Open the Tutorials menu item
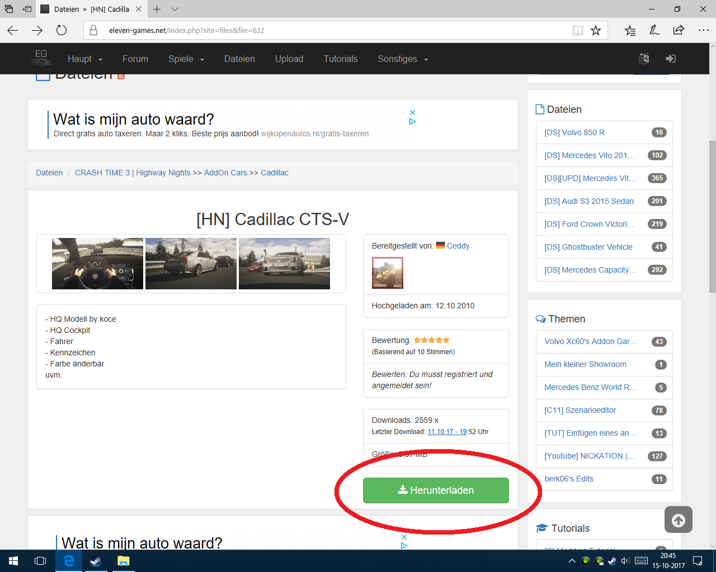This screenshot has width=716, height=572. tap(341, 59)
